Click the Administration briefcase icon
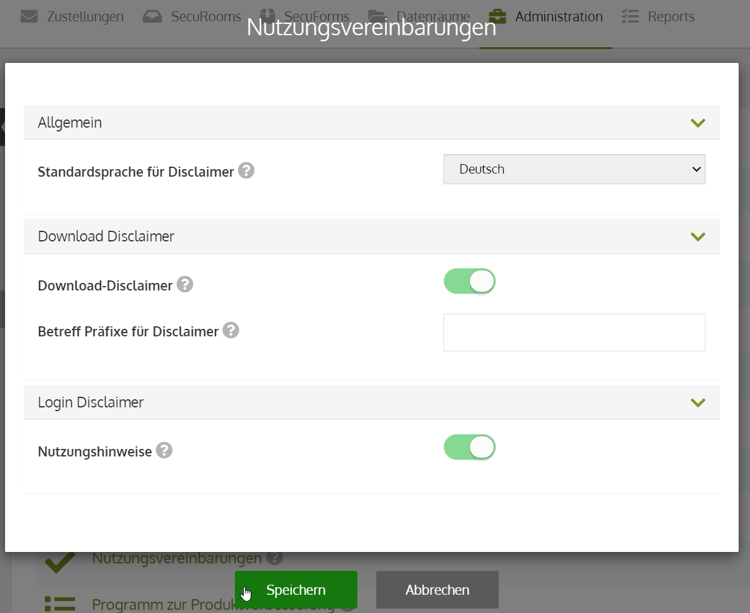This screenshot has height=613, width=750. click(x=497, y=17)
